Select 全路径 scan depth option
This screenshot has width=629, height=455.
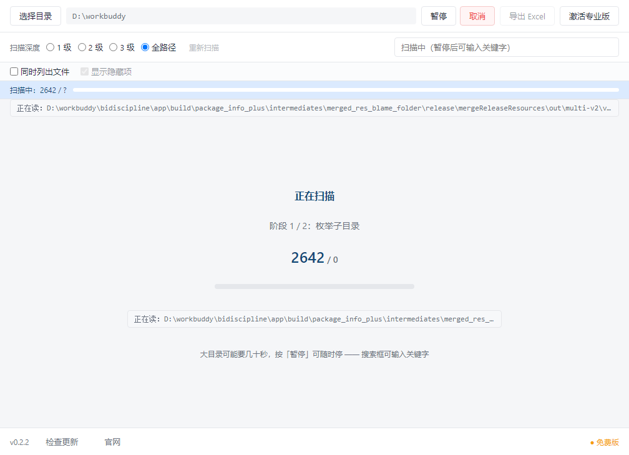[x=158, y=47]
